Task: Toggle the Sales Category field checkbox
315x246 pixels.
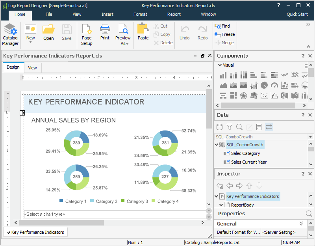Action: [226, 153]
